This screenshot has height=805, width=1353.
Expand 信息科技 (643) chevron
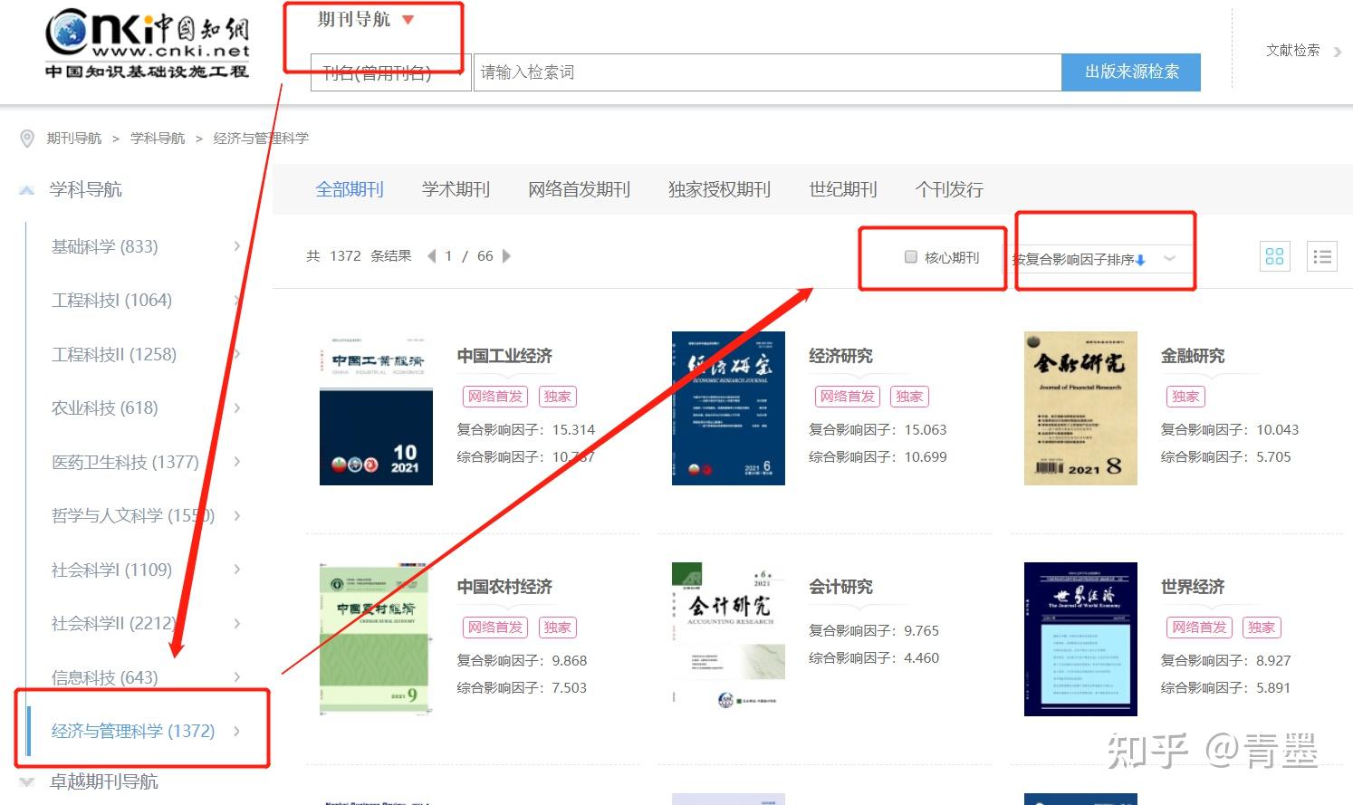[237, 677]
